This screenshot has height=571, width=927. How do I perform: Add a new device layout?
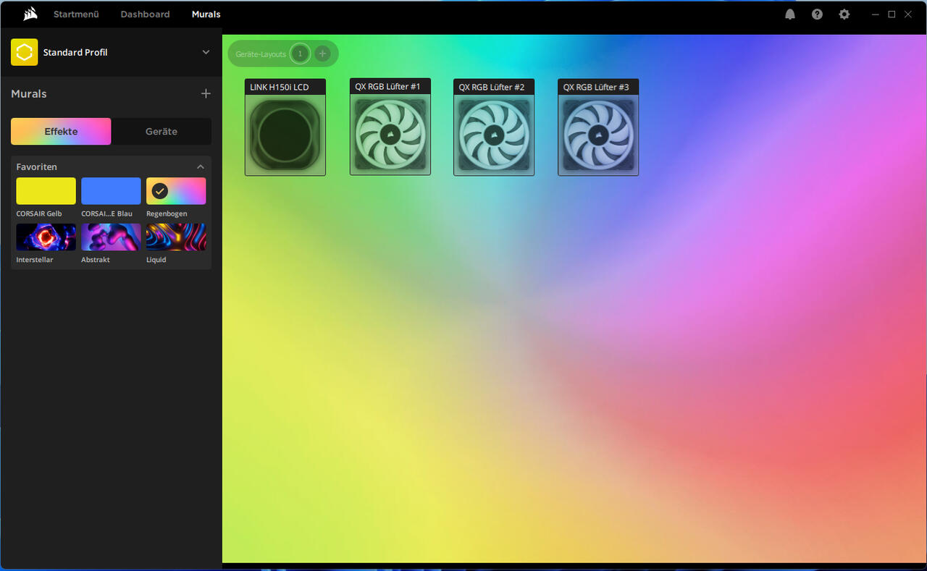coord(322,54)
